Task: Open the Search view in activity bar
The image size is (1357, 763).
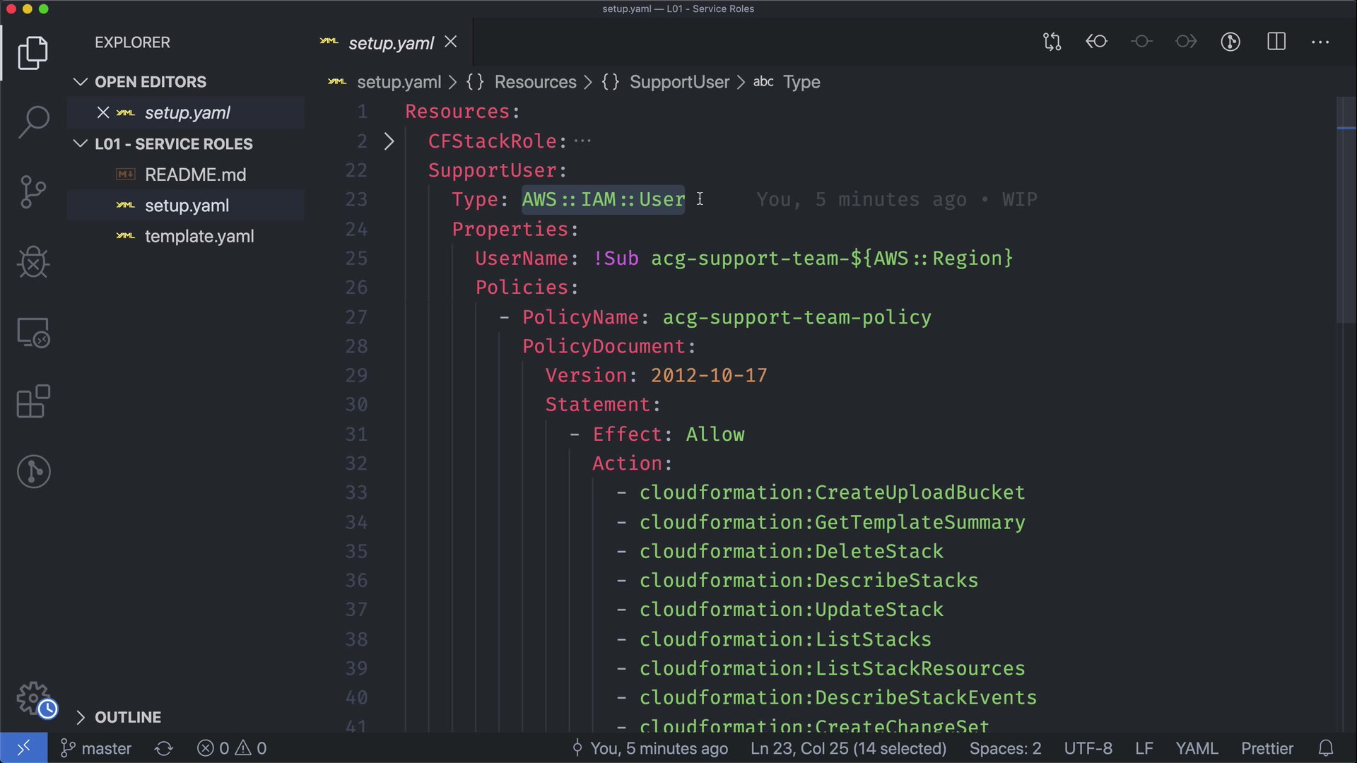Action: click(x=33, y=122)
